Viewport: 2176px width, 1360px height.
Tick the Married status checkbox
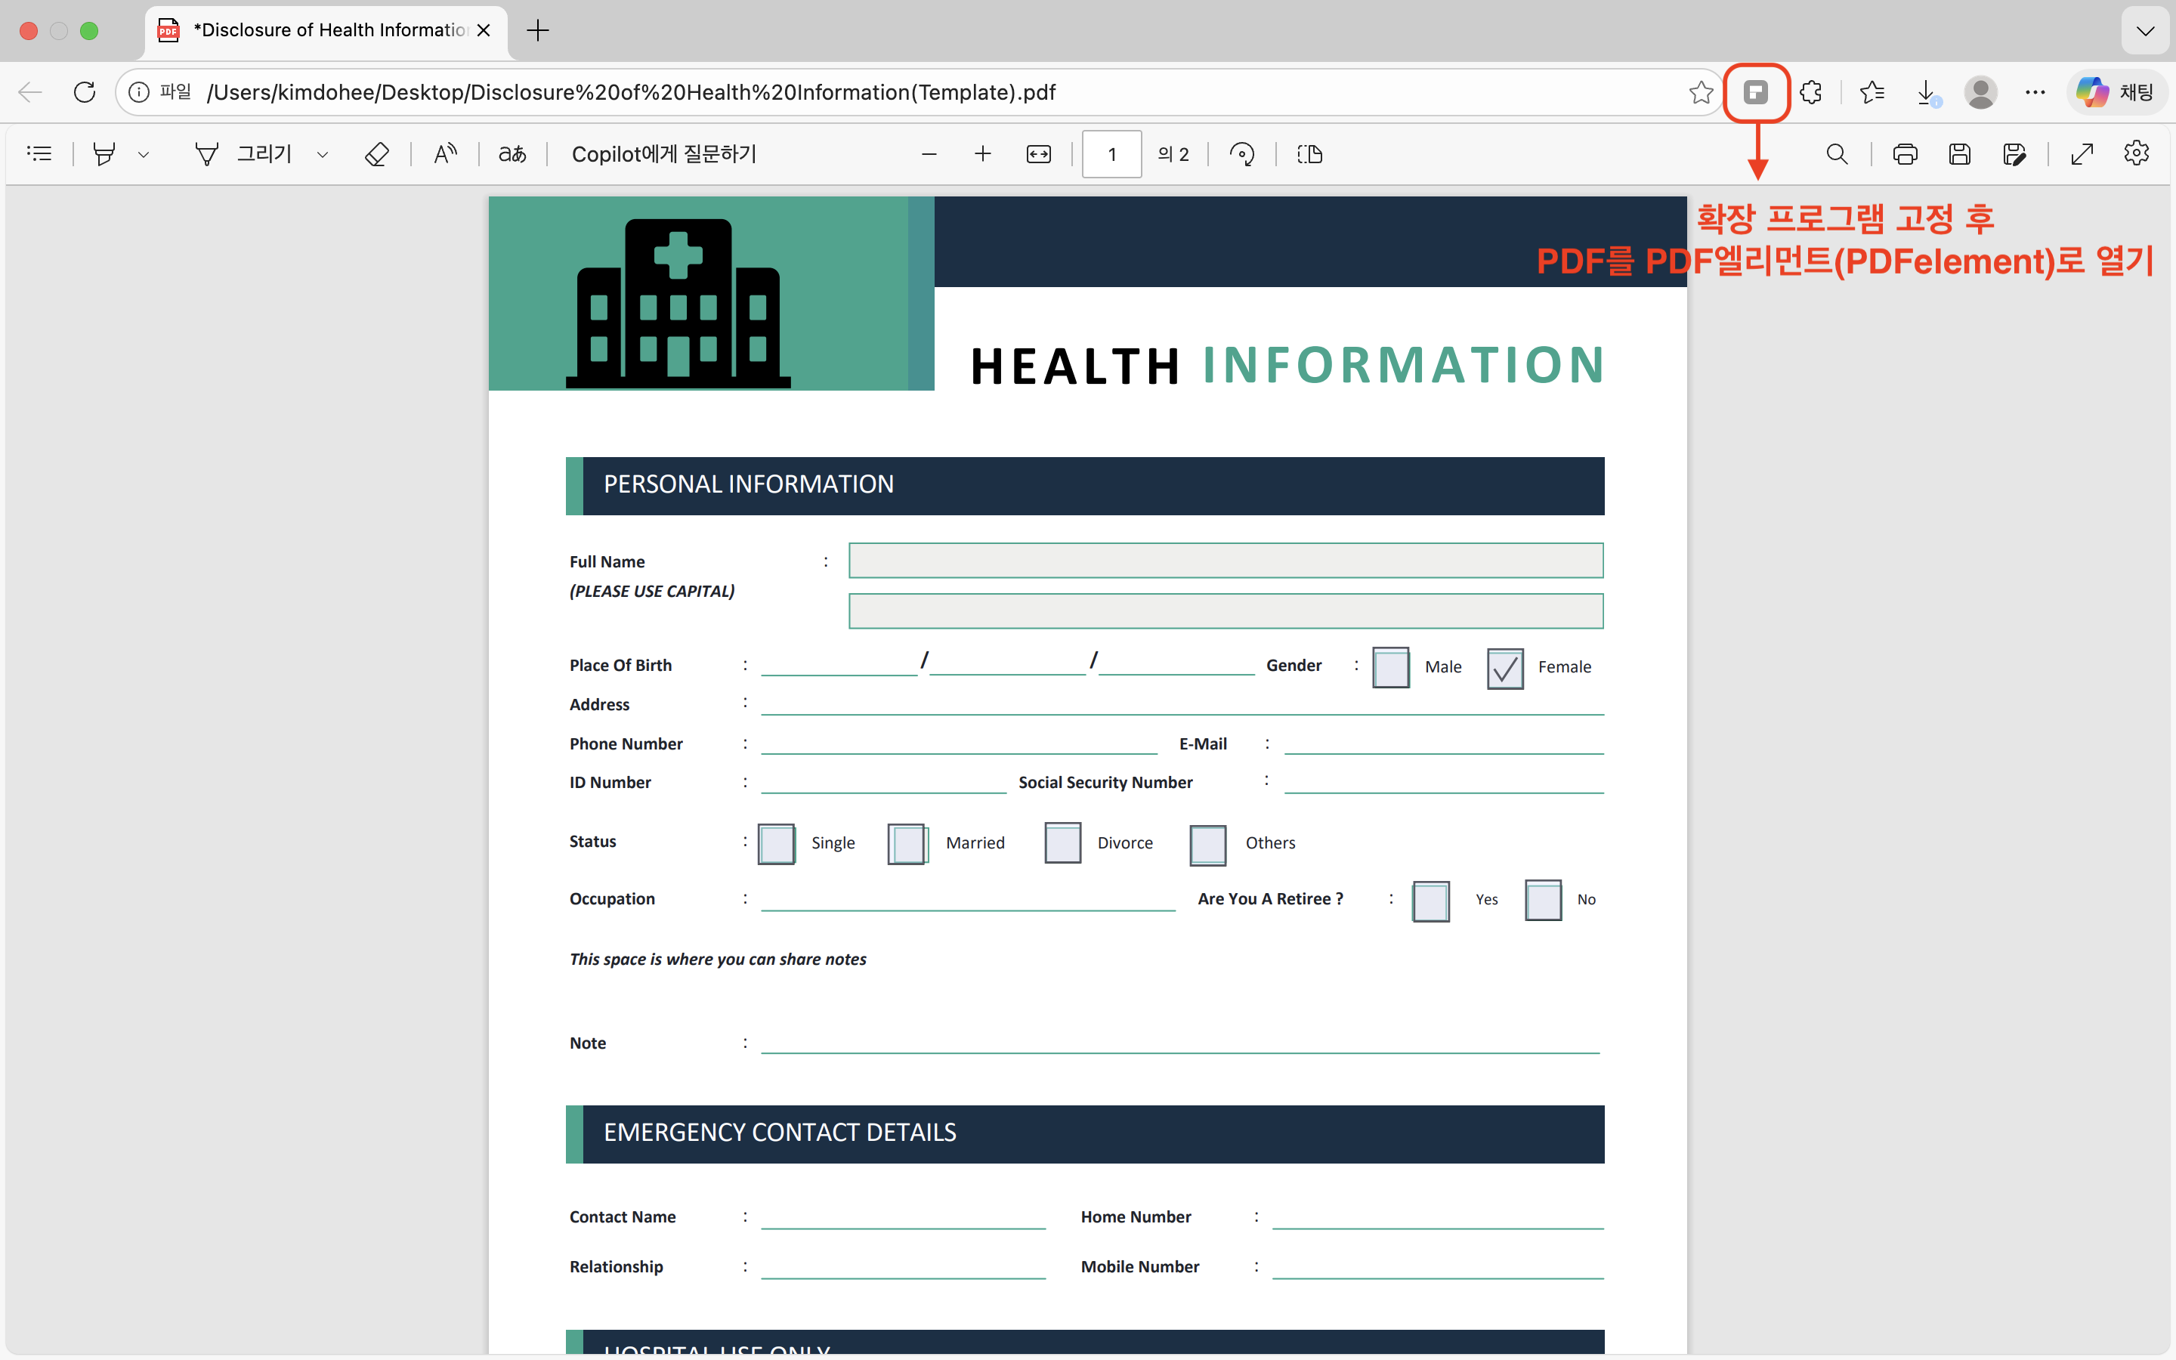pos(907,844)
